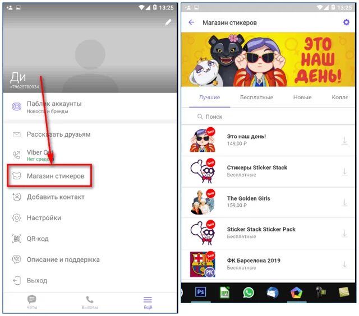
Task: Tap the Выход exit icon
Action: tap(16, 280)
